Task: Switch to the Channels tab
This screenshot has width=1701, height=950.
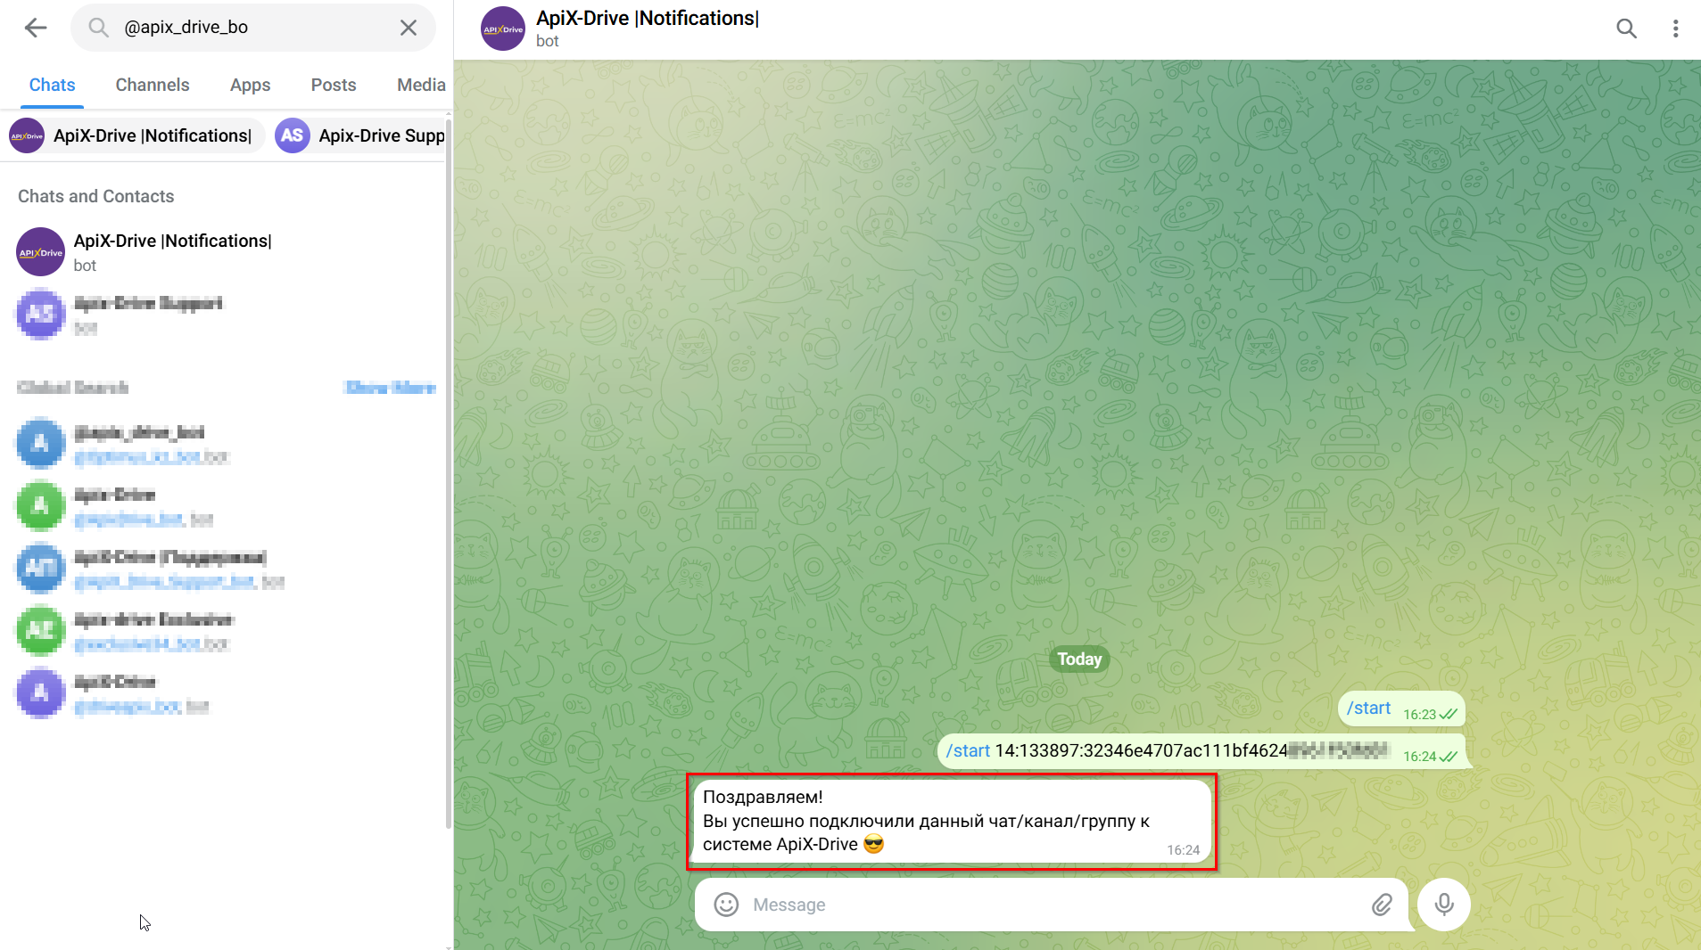Action: 153,85
